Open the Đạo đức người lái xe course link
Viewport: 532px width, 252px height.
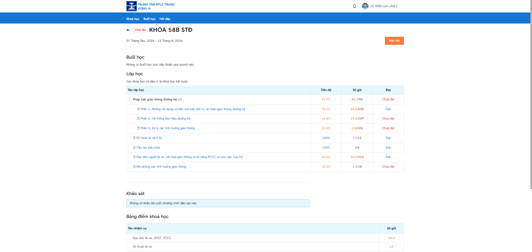point(190,157)
